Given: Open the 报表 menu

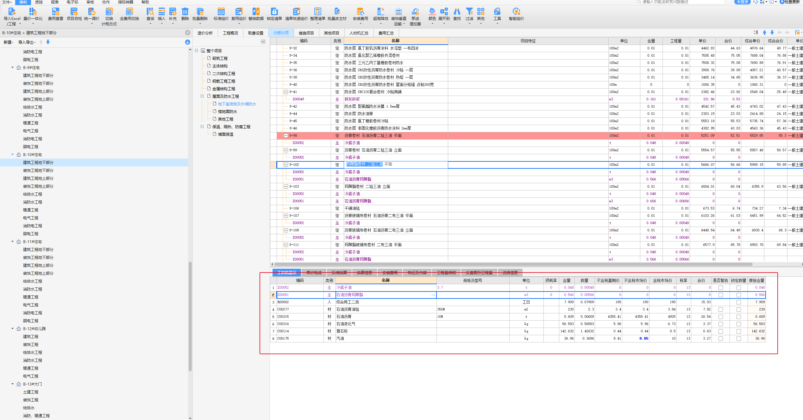Looking at the screenshot, I should click(x=55, y=2).
